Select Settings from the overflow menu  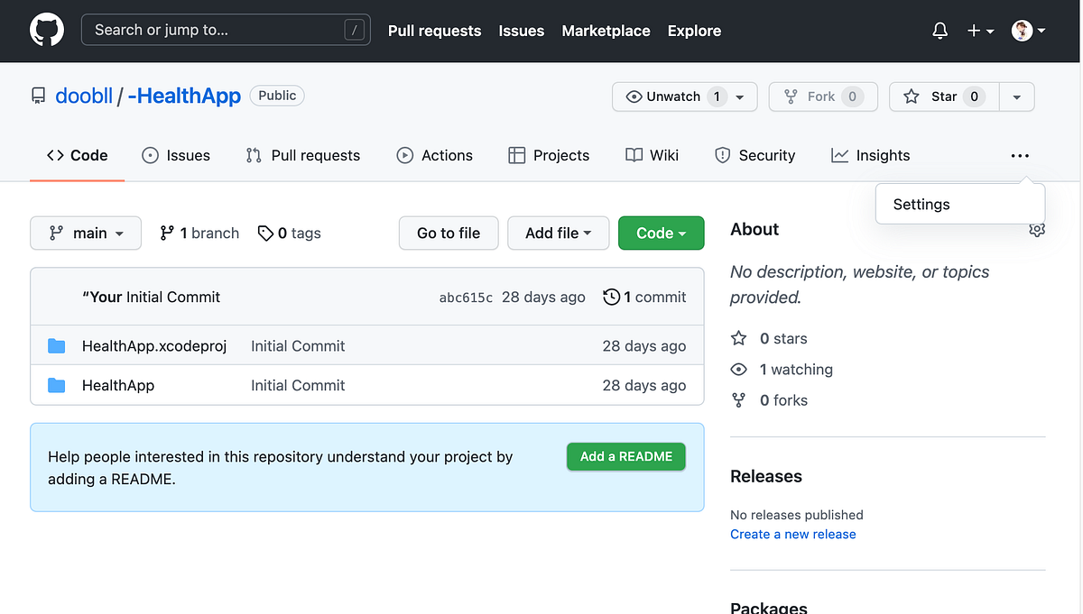tap(921, 204)
